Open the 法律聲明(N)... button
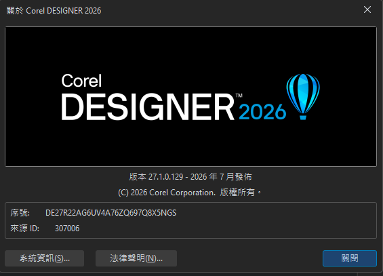Screen dimensions: 383x276 tap(136, 258)
